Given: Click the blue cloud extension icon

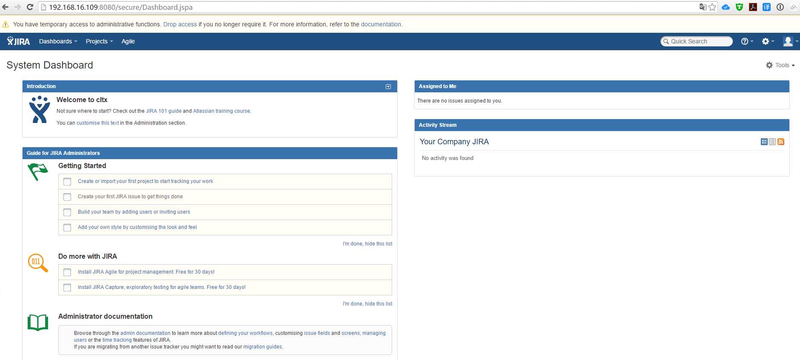Looking at the screenshot, I should click(726, 7).
